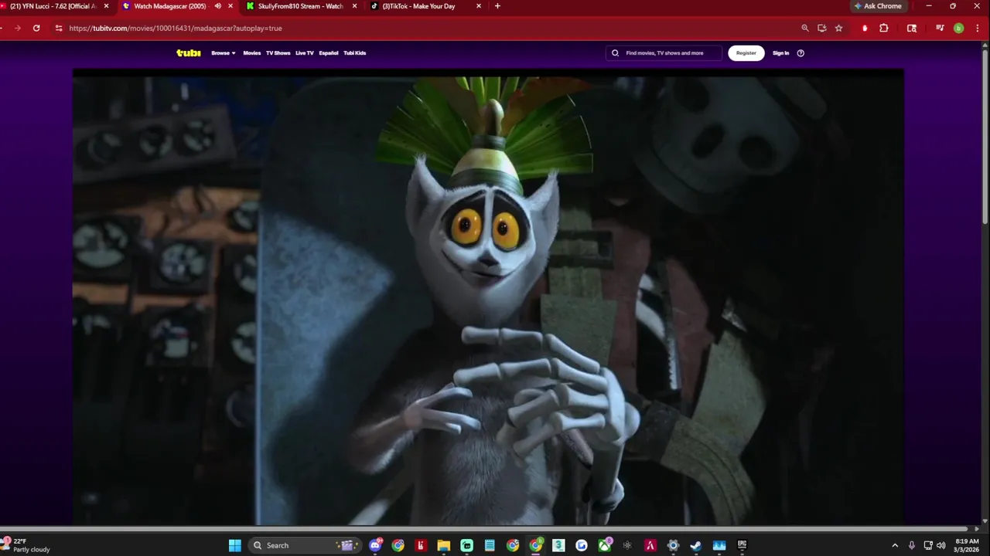Close the YFN Lucci tab
The width and height of the screenshot is (990, 556).
[x=107, y=6]
